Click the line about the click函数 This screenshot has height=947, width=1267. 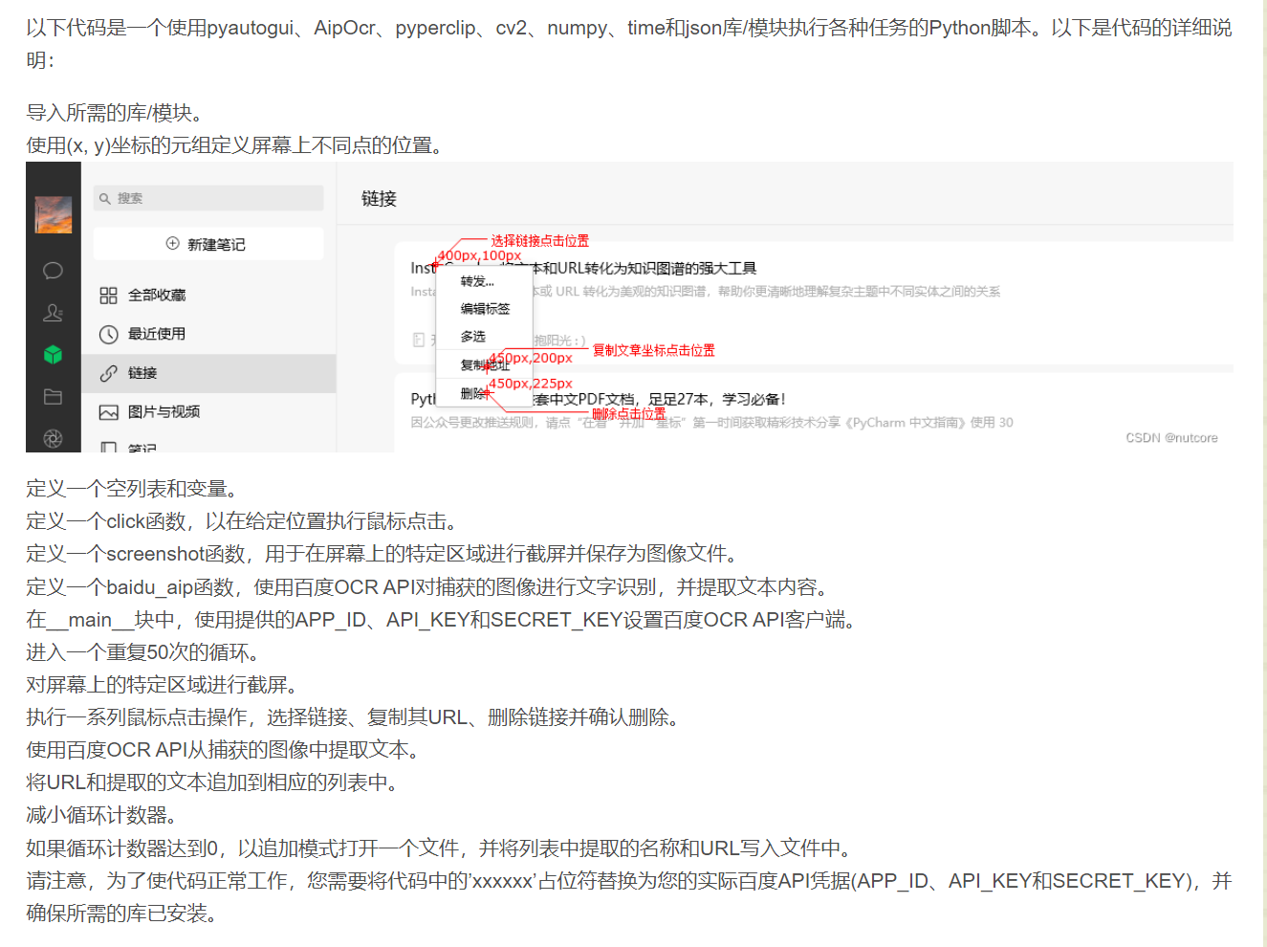[244, 521]
